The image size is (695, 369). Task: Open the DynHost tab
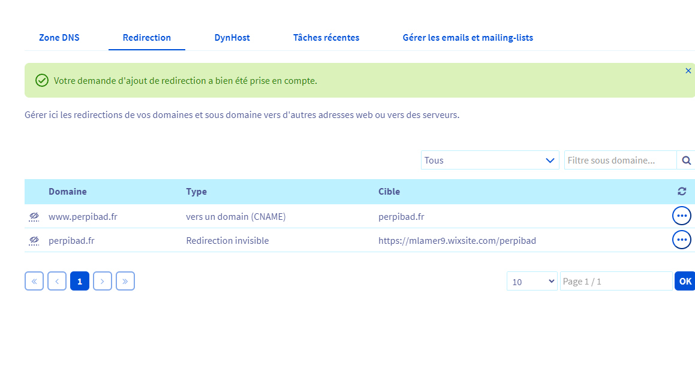coord(232,38)
